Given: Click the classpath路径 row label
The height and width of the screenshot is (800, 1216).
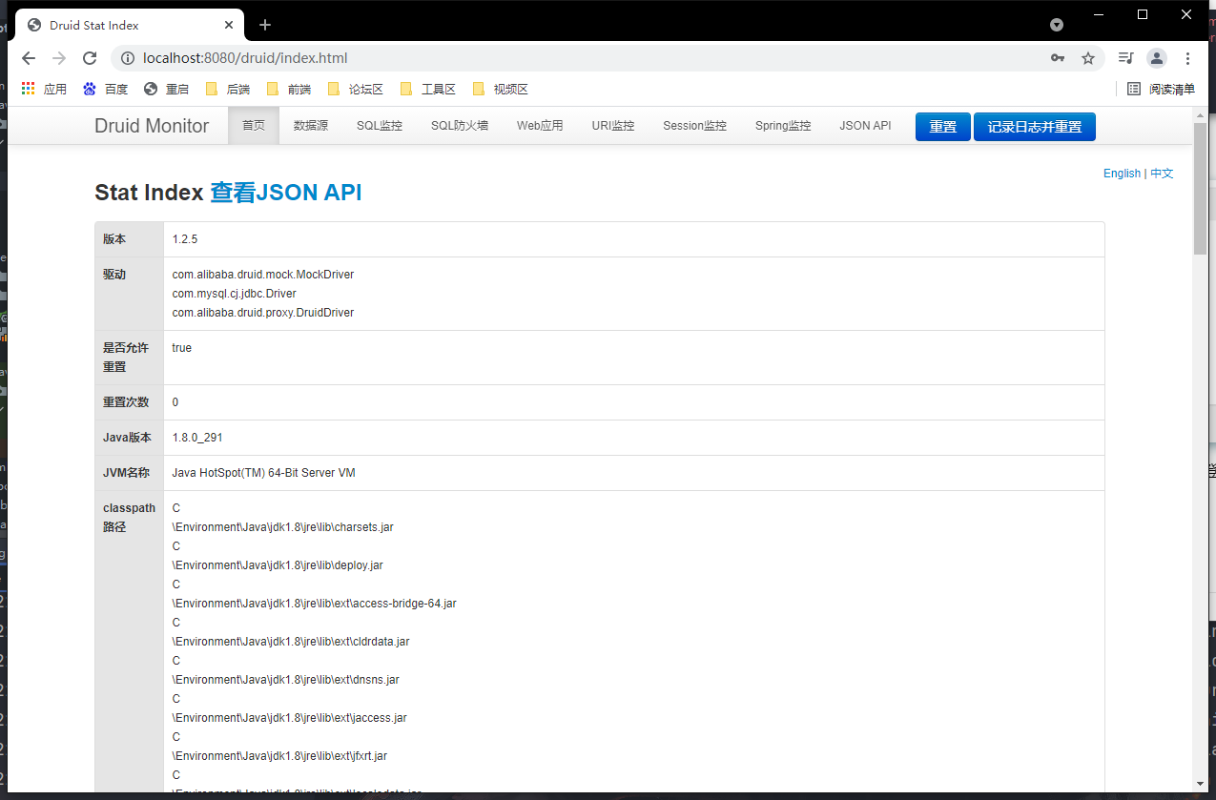Looking at the screenshot, I should (x=129, y=518).
